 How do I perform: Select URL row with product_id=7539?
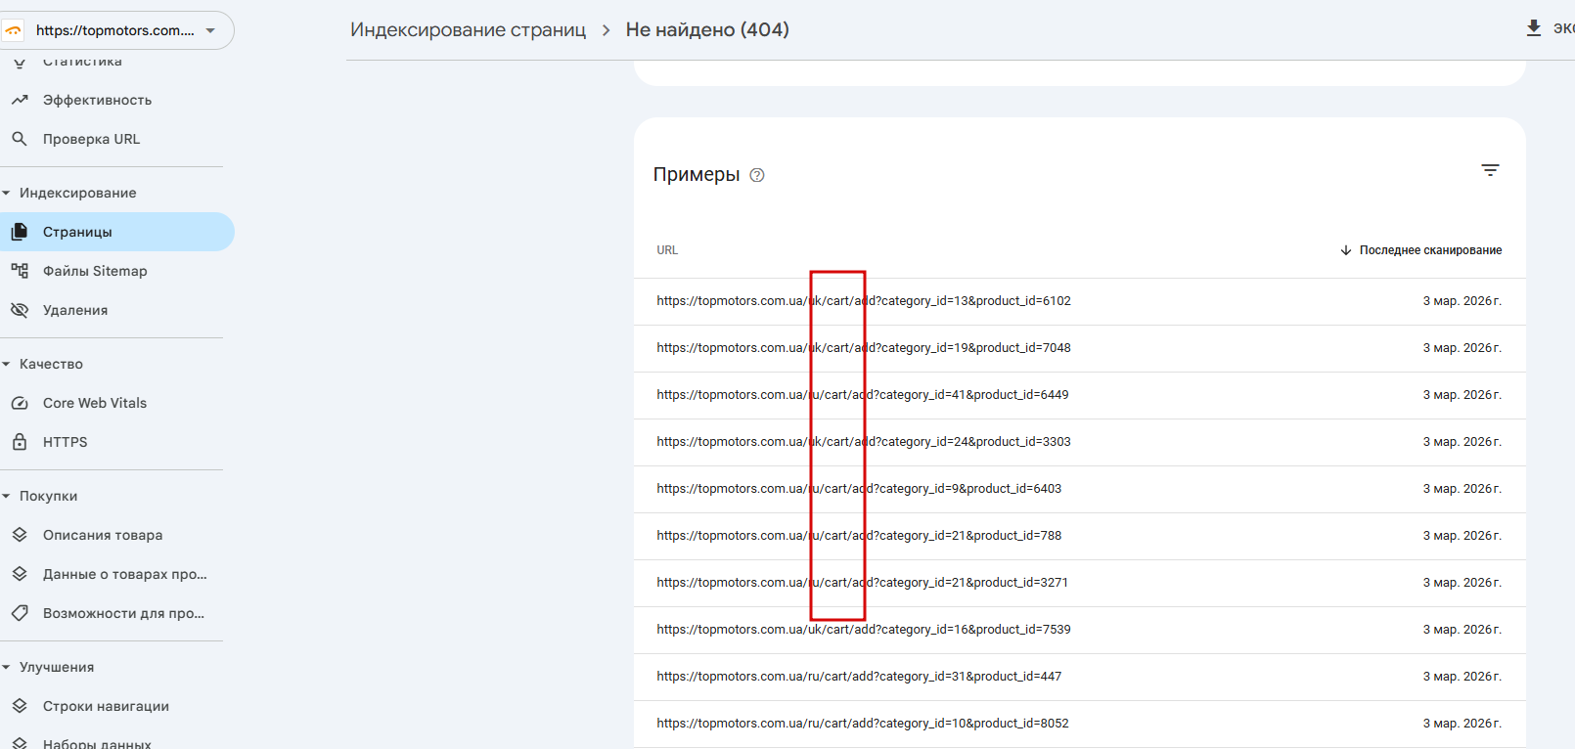(x=1079, y=630)
